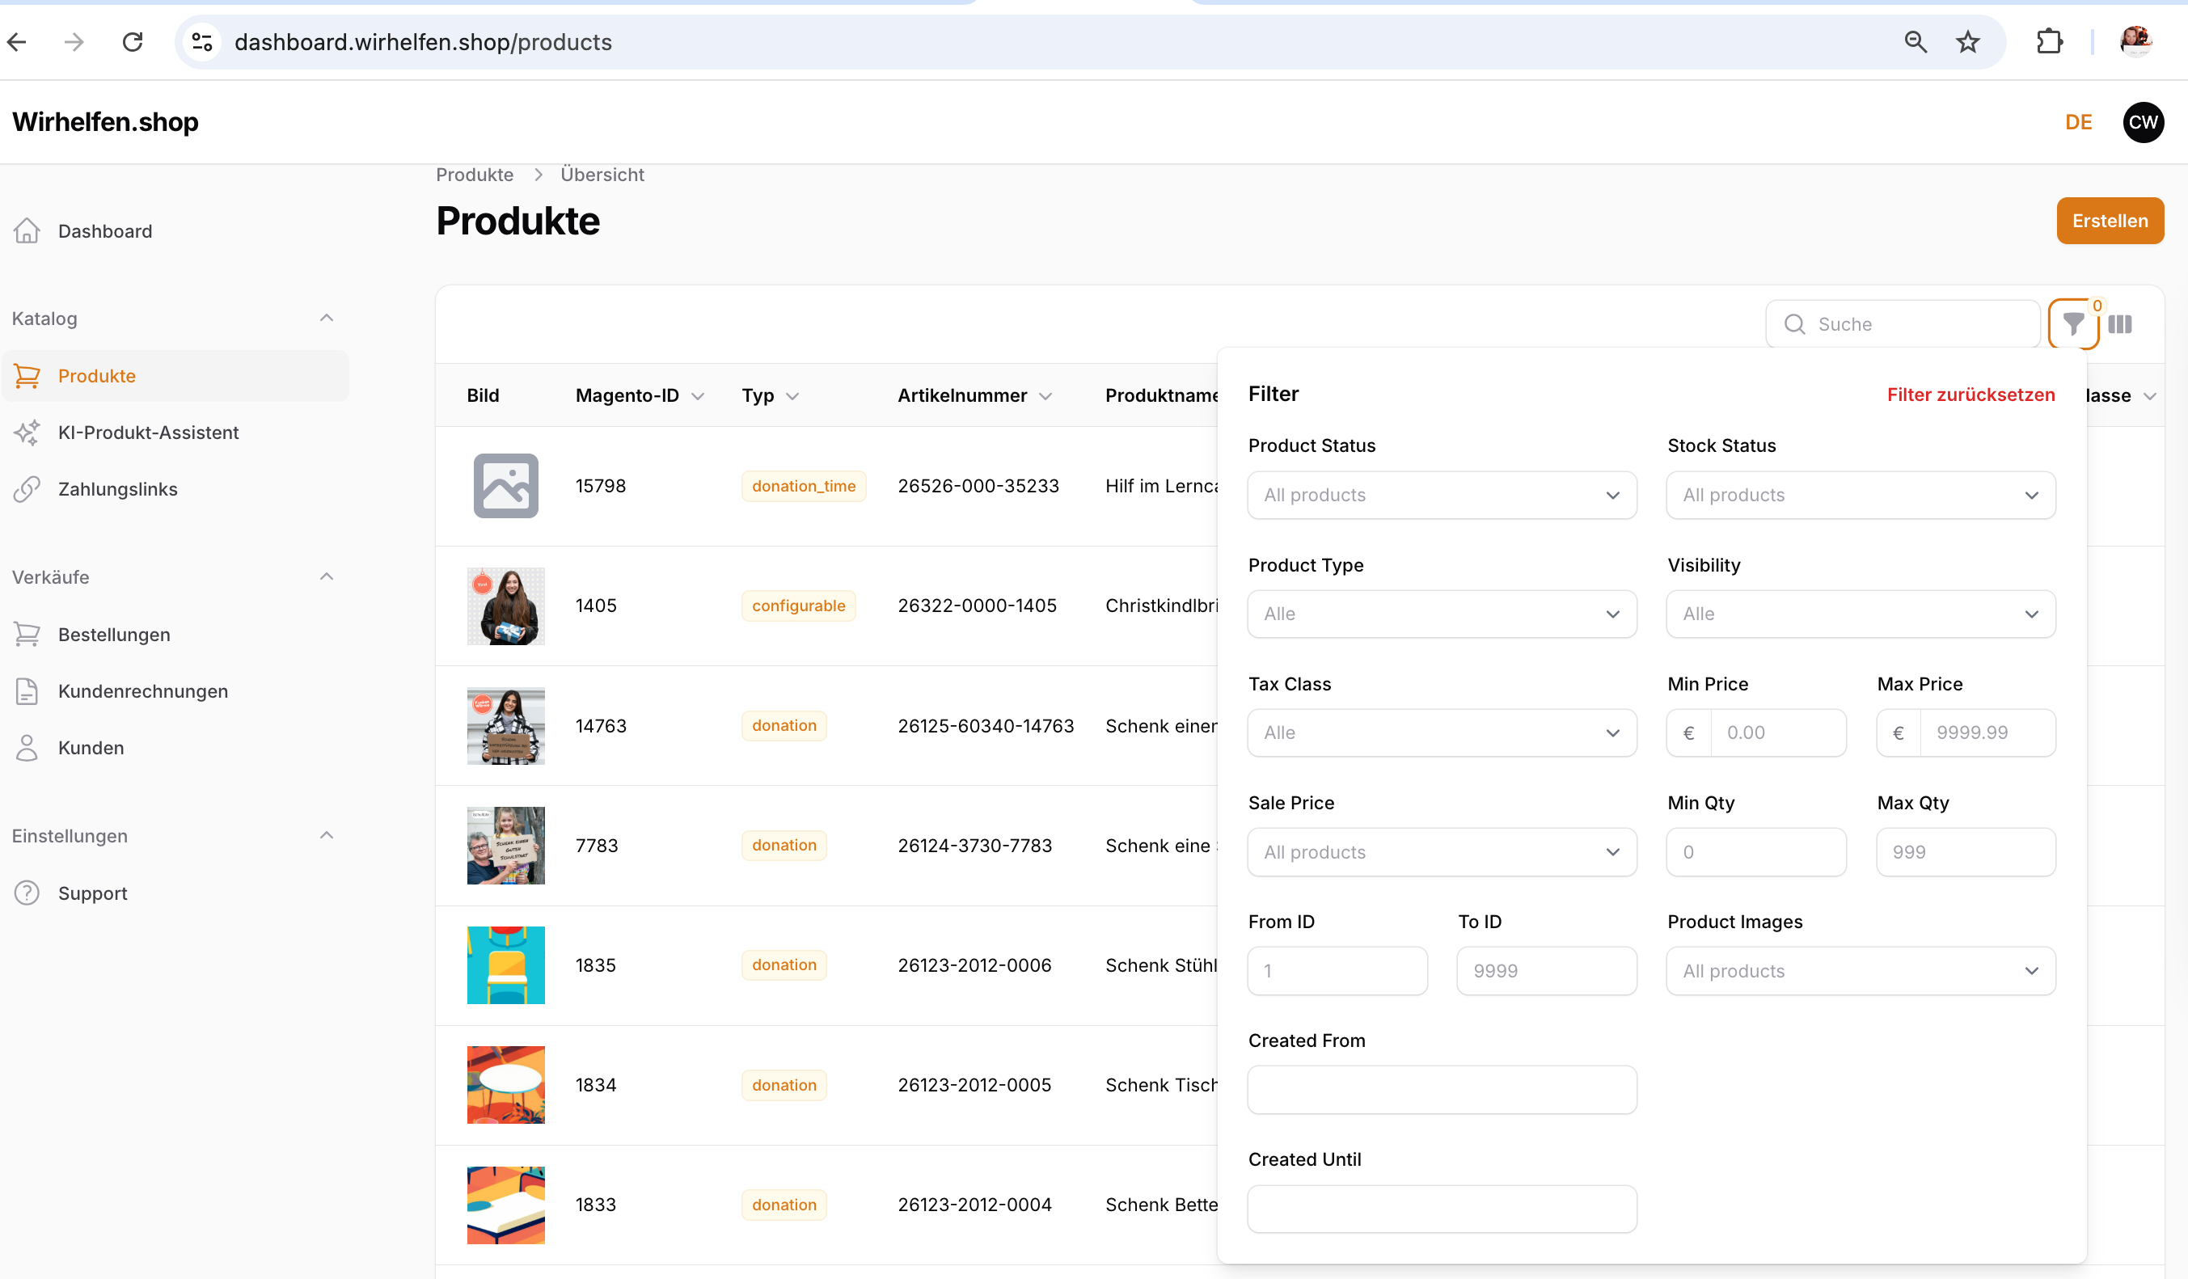Collapse the Katalog section
Image resolution: width=2188 pixels, height=1279 pixels.
[327, 318]
